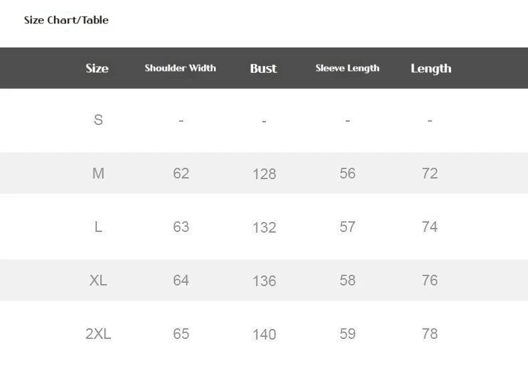Screen dimensions: 528x367
Task: Click the bust value 136
Action: (x=264, y=281)
